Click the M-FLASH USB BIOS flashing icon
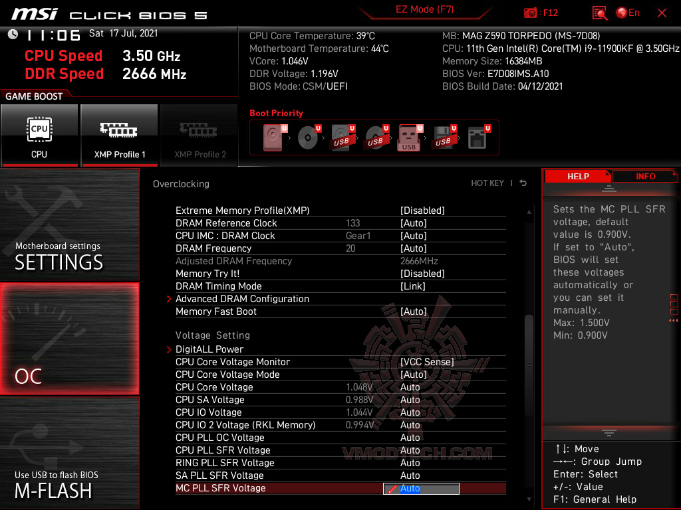This screenshot has height=510, width=681. click(69, 458)
